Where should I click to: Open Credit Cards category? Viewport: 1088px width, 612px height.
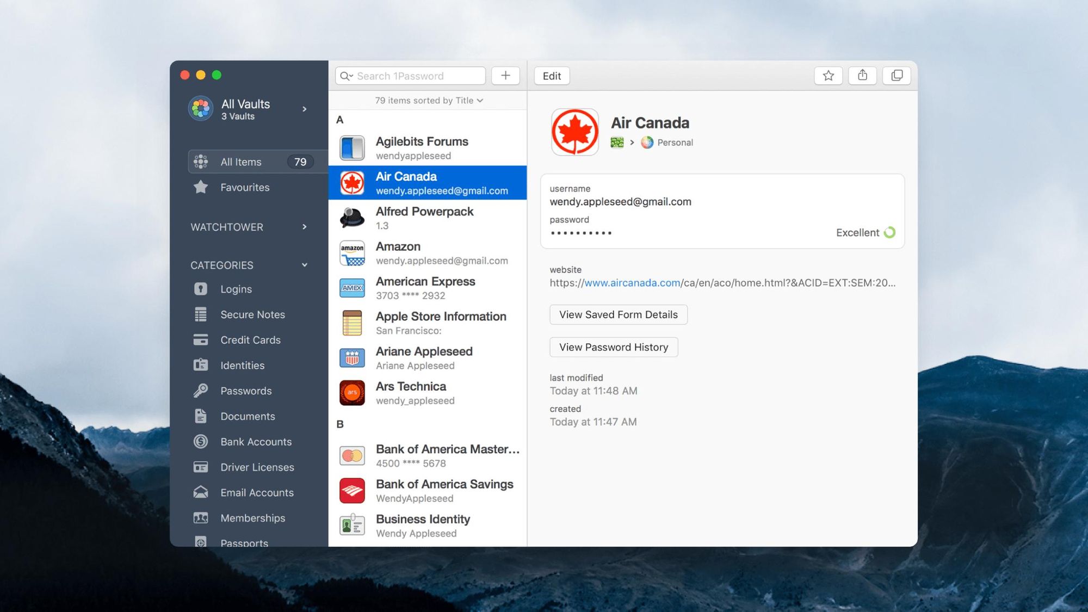point(250,340)
